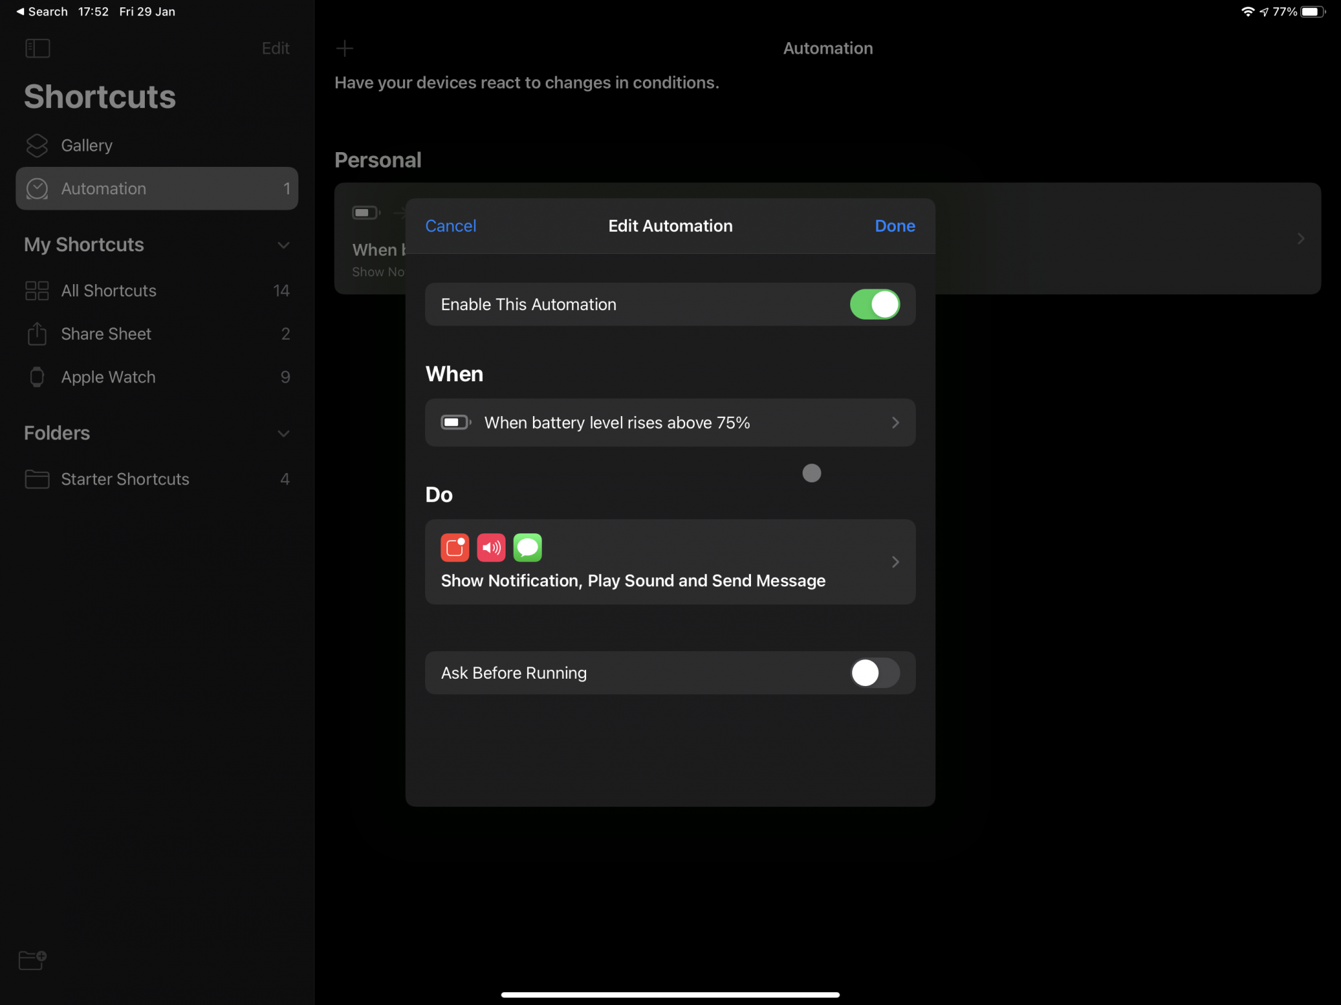Turn on Ask Before Running toggle
The width and height of the screenshot is (1341, 1005).
pyautogui.click(x=874, y=673)
